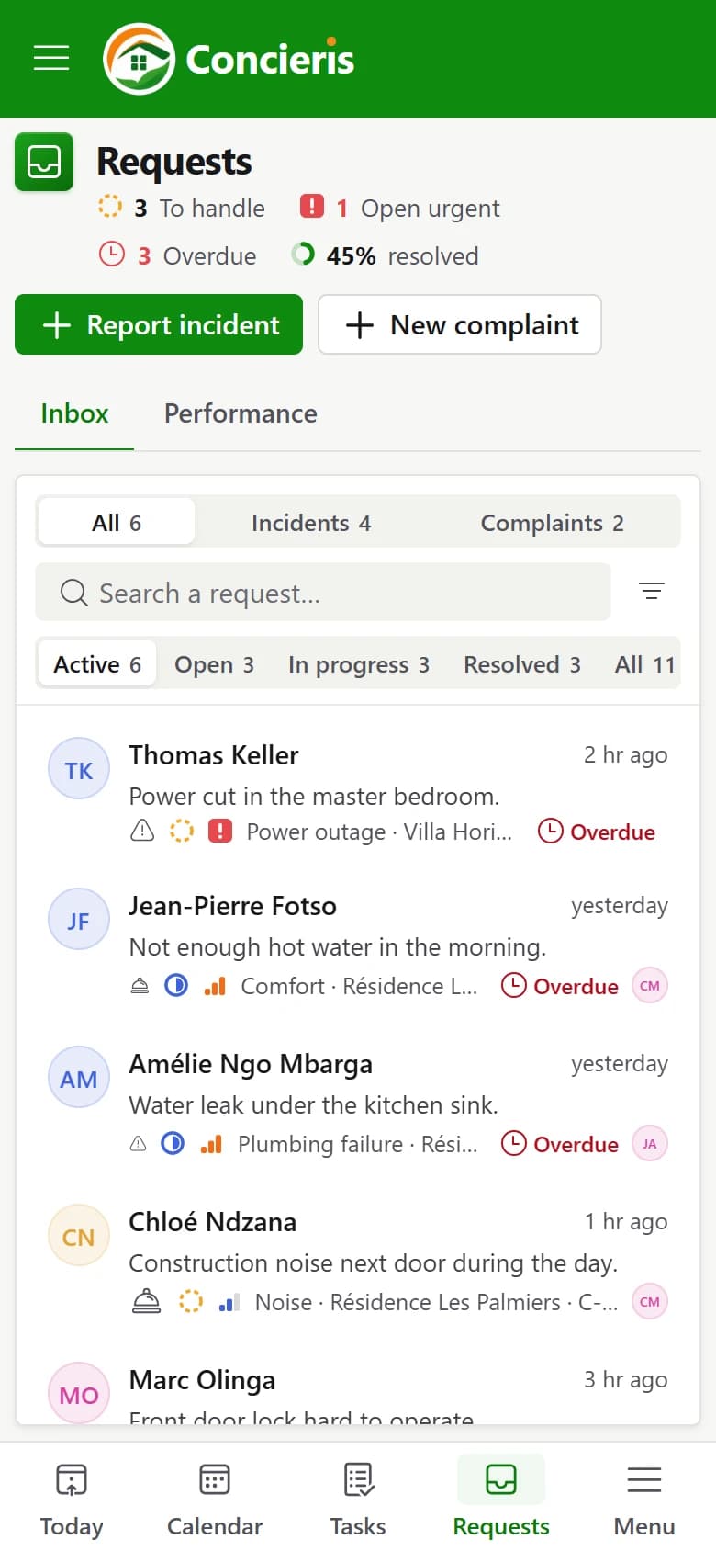
Task: Click the Report incident button
Action: pyautogui.click(x=159, y=324)
